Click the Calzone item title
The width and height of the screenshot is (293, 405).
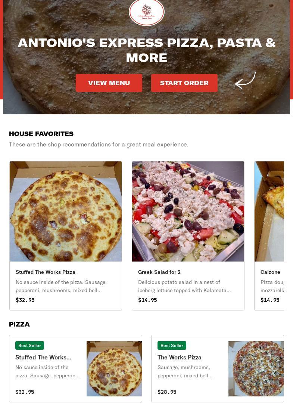pos(270,272)
